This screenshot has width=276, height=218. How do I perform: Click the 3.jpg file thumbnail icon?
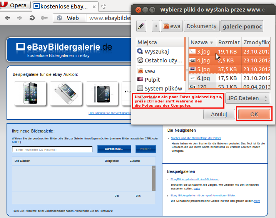pyautogui.click(x=192, y=51)
